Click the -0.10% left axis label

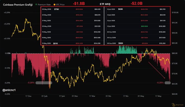[7, 68]
